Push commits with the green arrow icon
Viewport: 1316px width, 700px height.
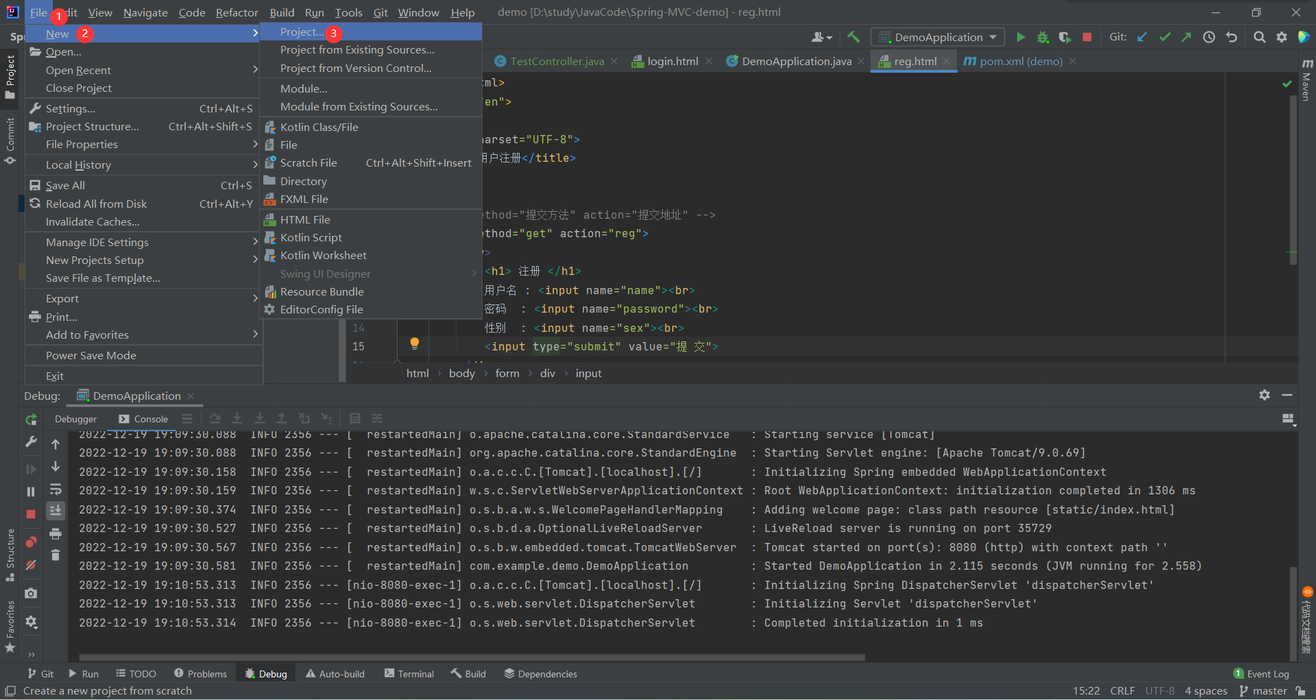tap(1186, 37)
